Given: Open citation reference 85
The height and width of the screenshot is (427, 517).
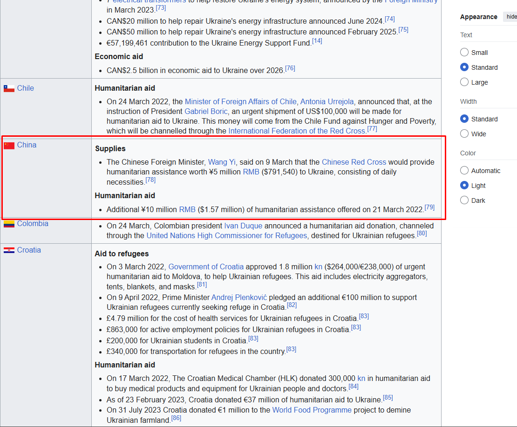Looking at the screenshot, I should tap(388, 397).
